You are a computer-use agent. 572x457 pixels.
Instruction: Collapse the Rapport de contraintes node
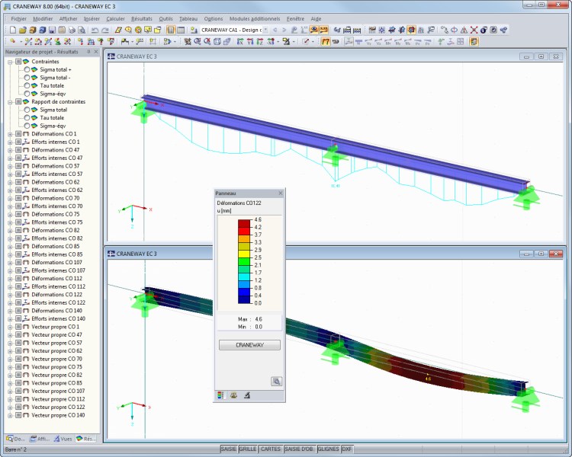[x=10, y=101]
